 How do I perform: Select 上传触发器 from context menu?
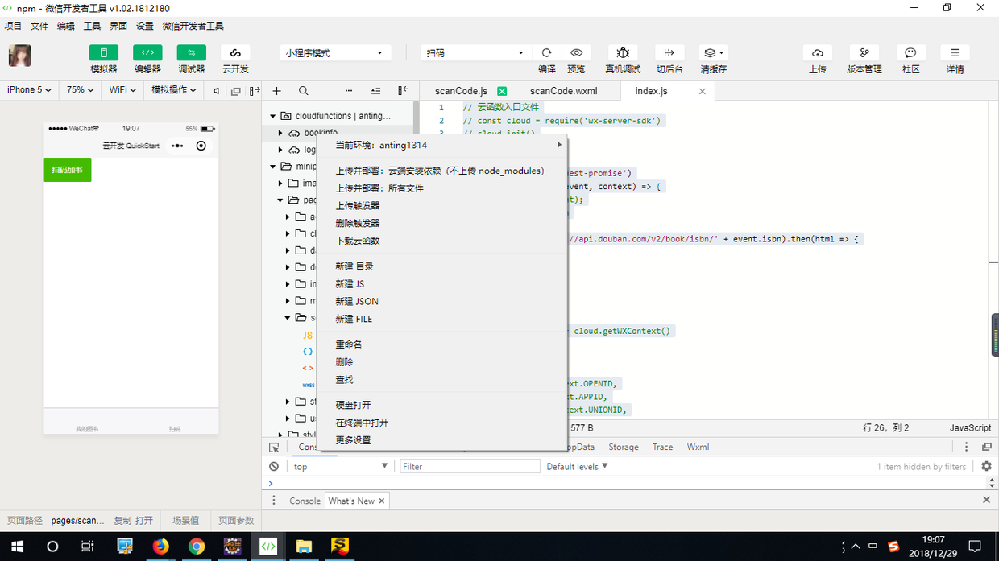click(441, 206)
